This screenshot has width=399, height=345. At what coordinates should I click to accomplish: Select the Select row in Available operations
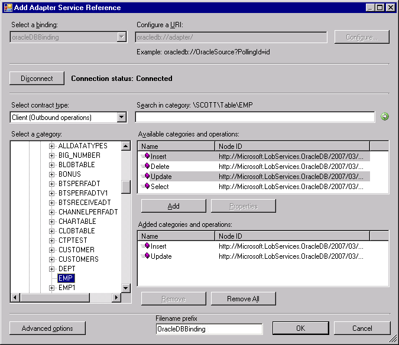click(255, 186)
